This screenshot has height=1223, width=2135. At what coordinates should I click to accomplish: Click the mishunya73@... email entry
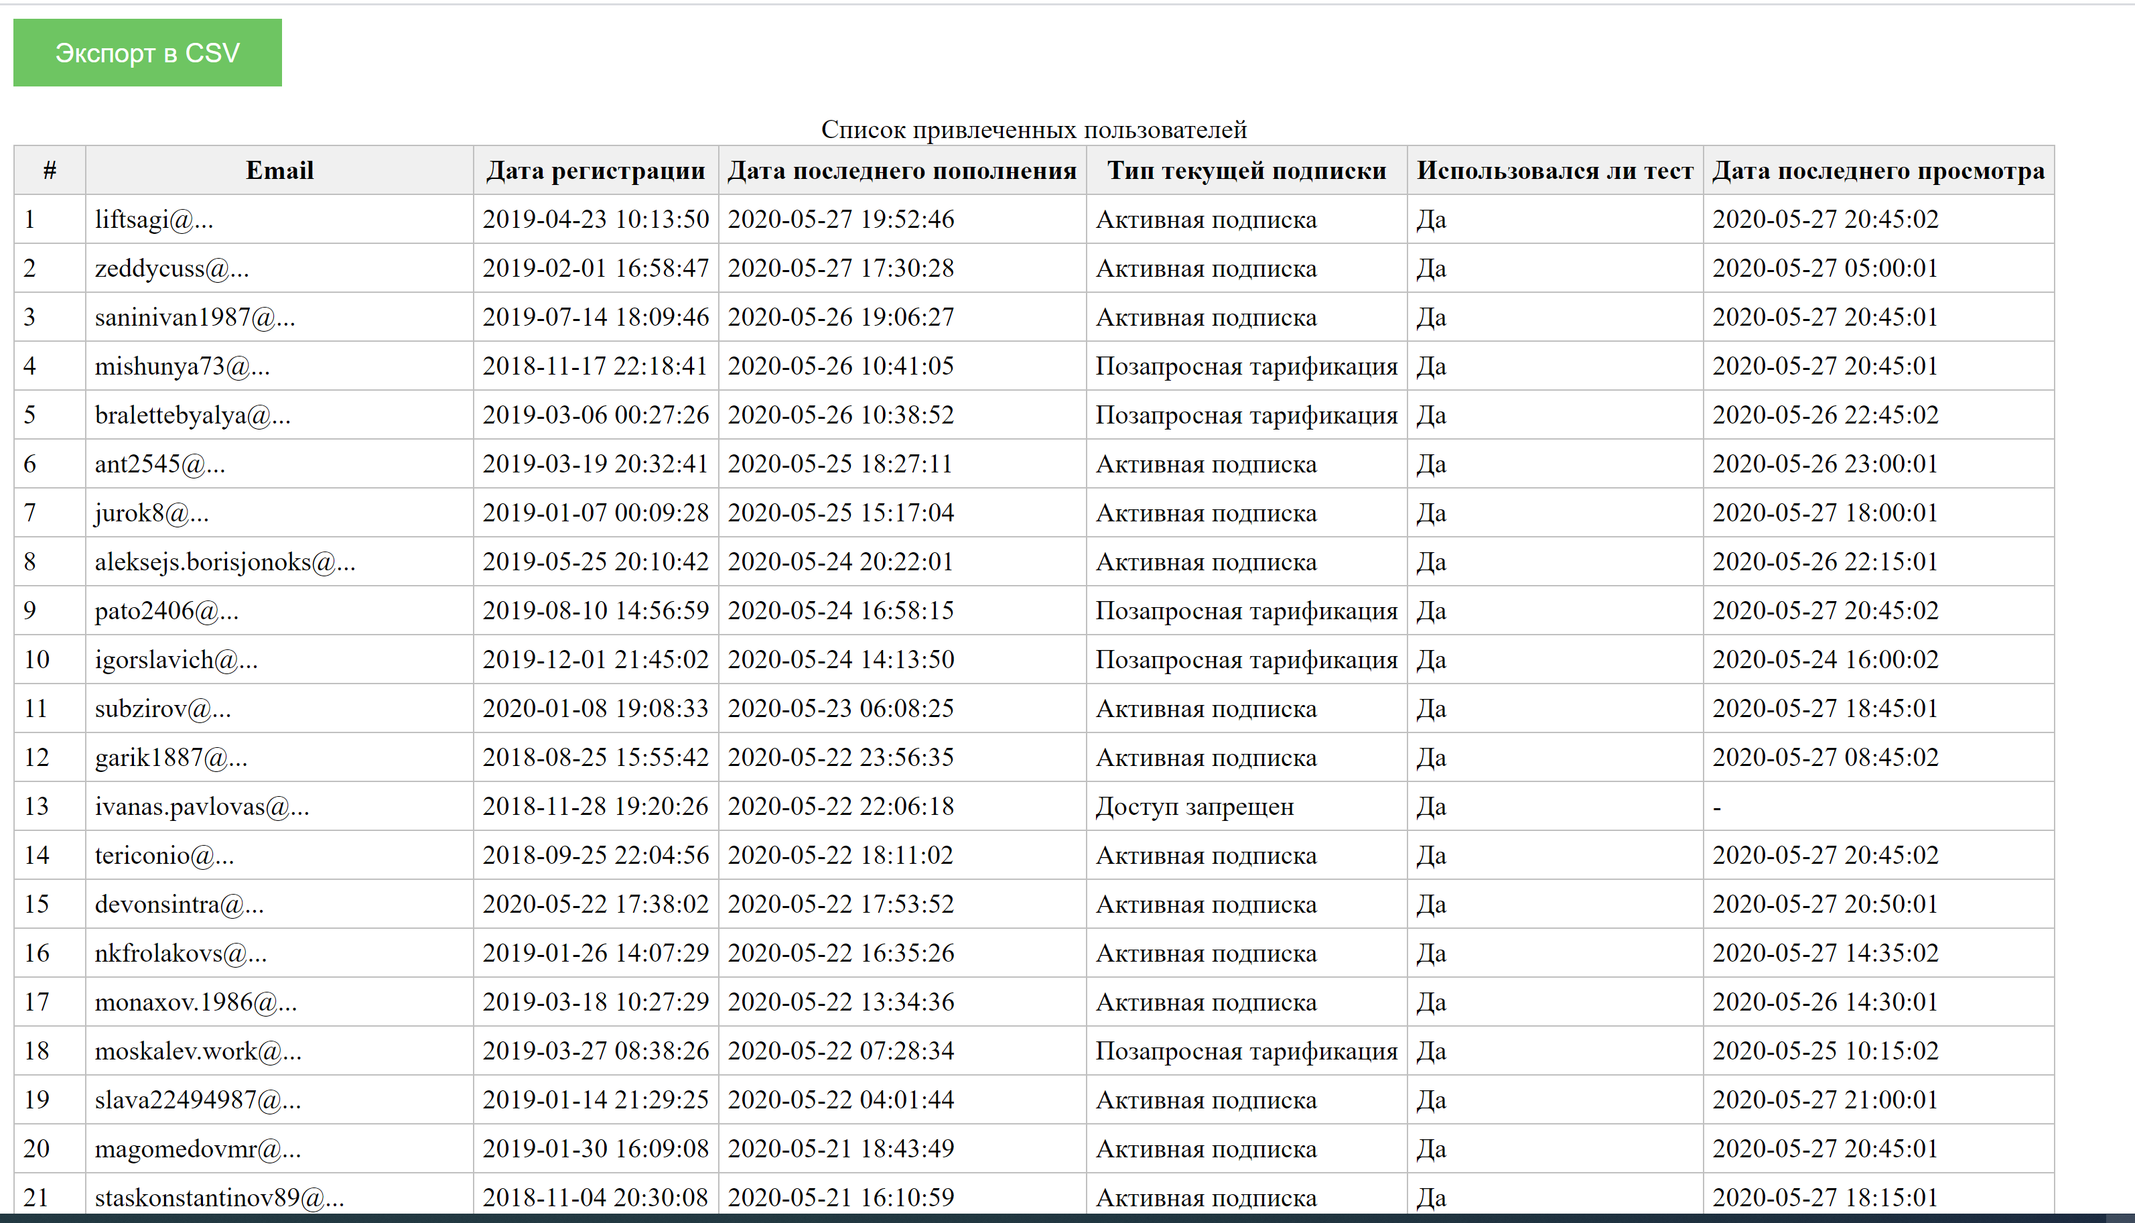[182, 366]
